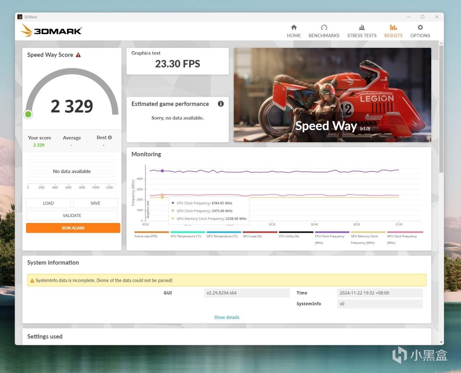Click the 2 329 score number
The height and width of the screenshot is (373, 461).
pos(72,106)
